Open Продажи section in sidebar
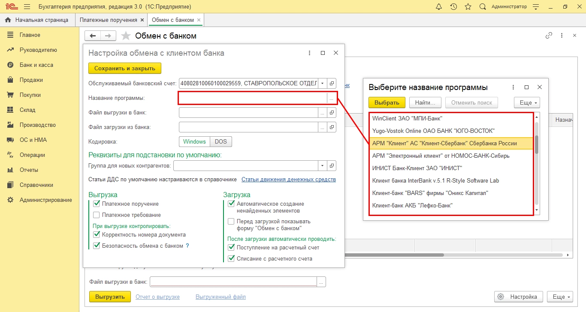The width and height of the screenshot is (586, 312). 31,80
